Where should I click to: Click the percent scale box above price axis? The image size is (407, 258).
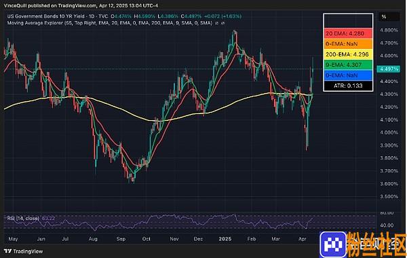pos(389,17)
